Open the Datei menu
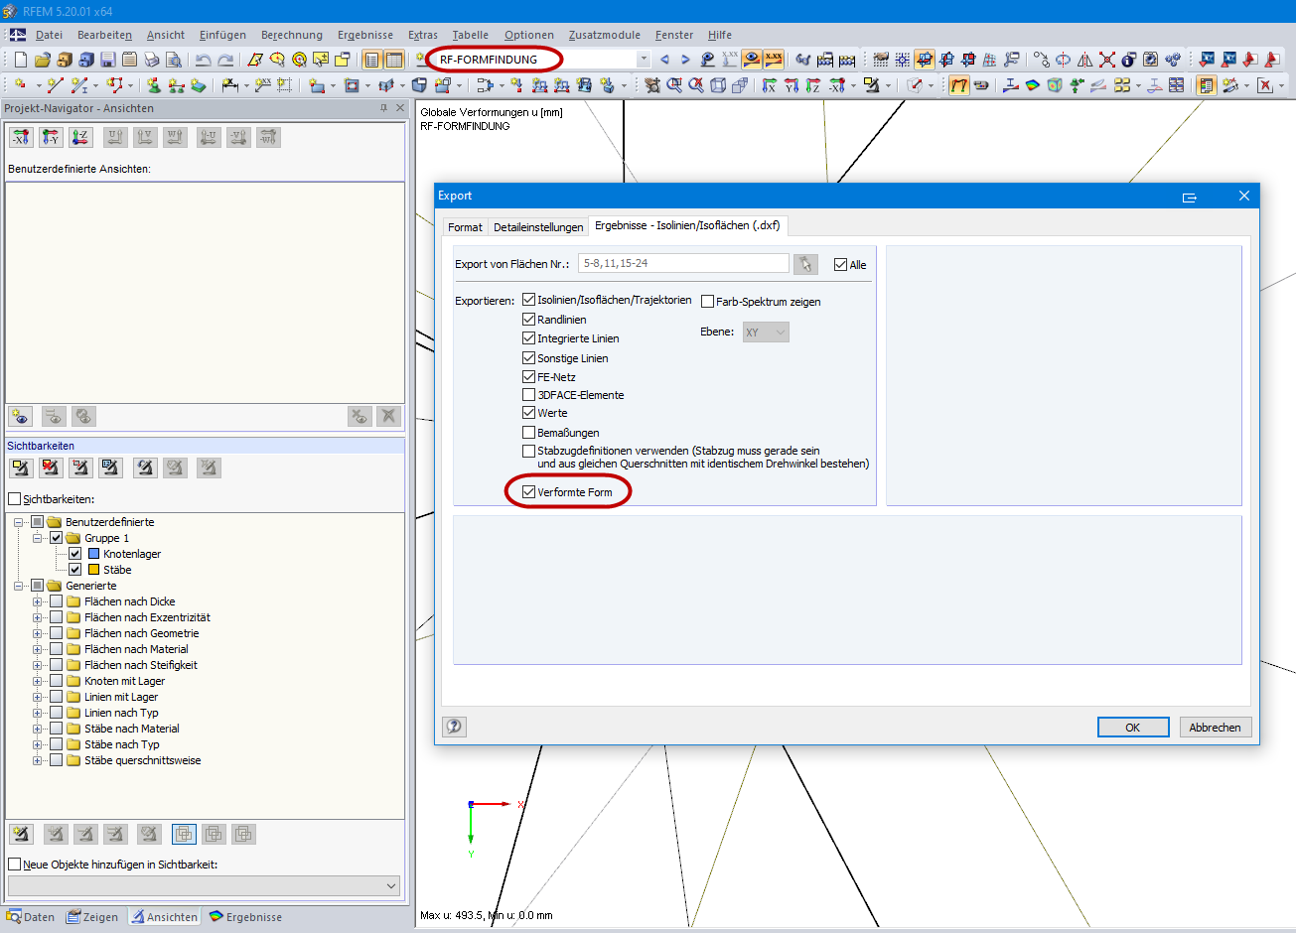Screen dimensions: 1296x933 49,35
